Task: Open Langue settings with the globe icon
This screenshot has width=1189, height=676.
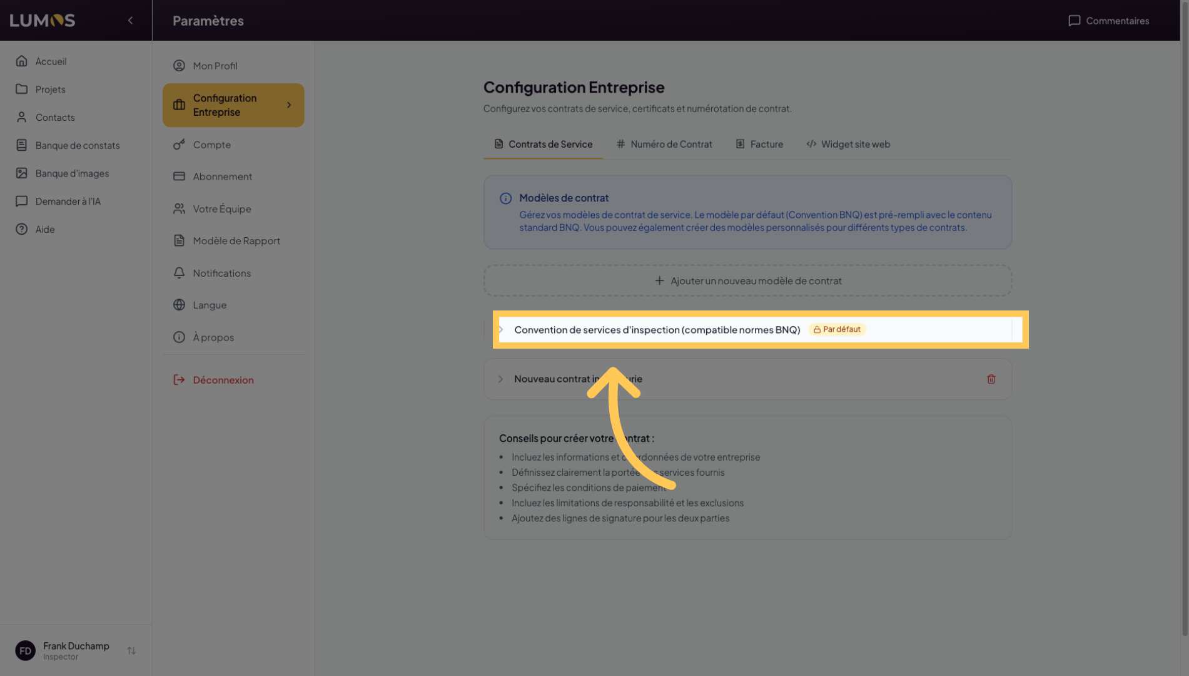Action: [179, 305]
